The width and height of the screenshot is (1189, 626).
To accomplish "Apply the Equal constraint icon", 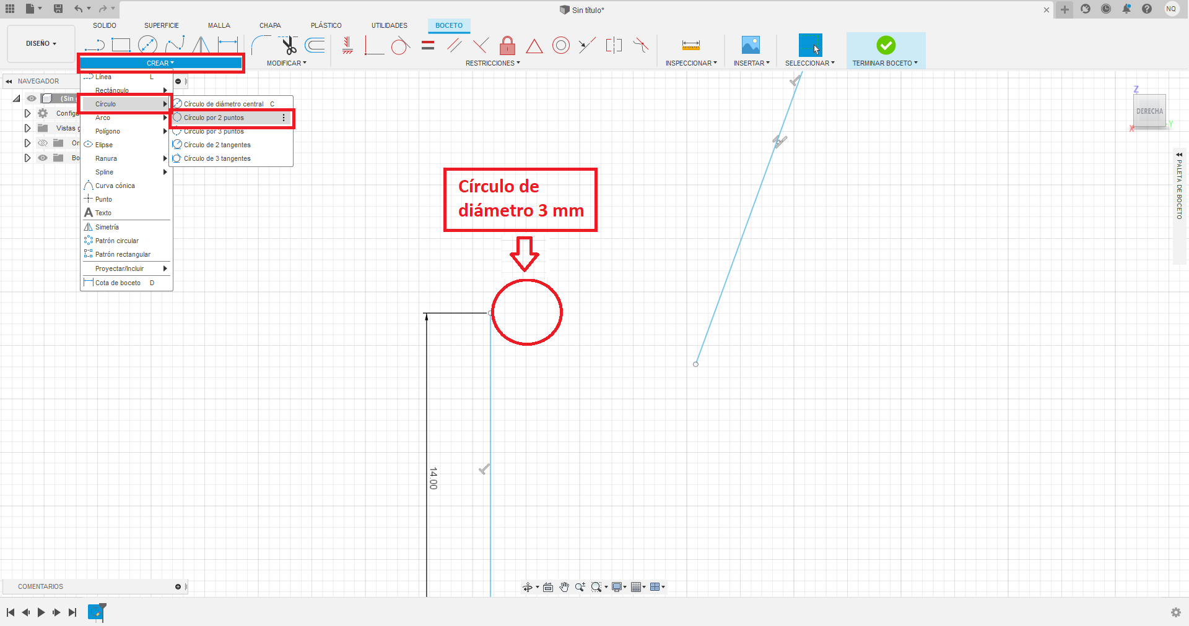I will (428, 45).
